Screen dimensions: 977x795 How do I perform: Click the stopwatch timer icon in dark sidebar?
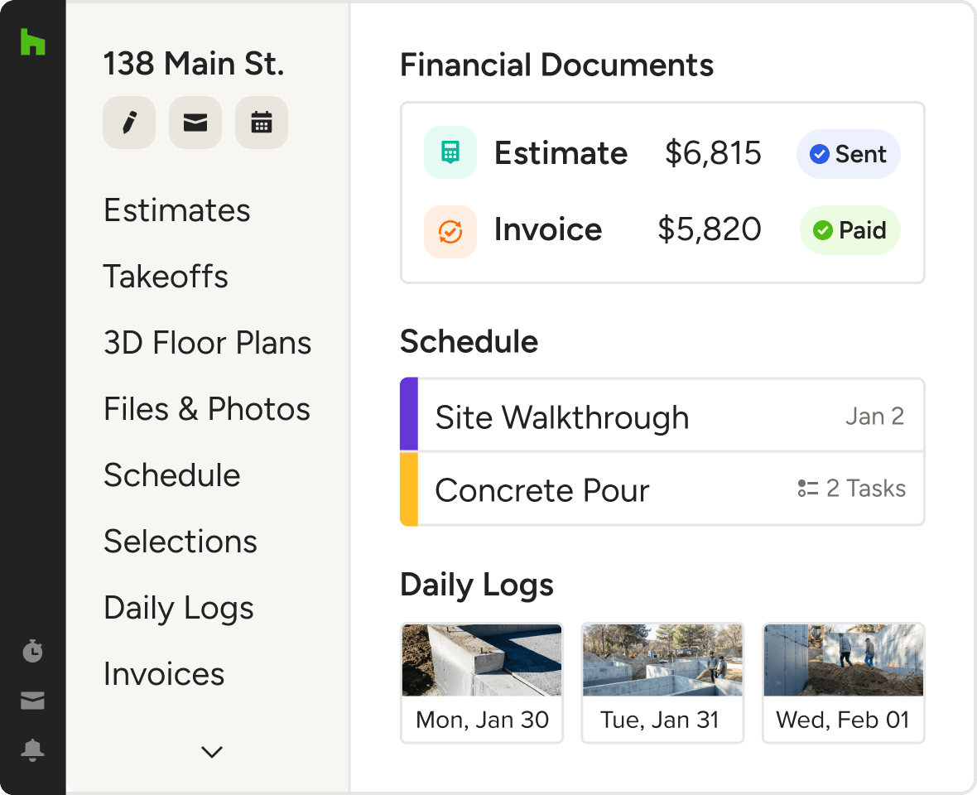tap(32, 651)
